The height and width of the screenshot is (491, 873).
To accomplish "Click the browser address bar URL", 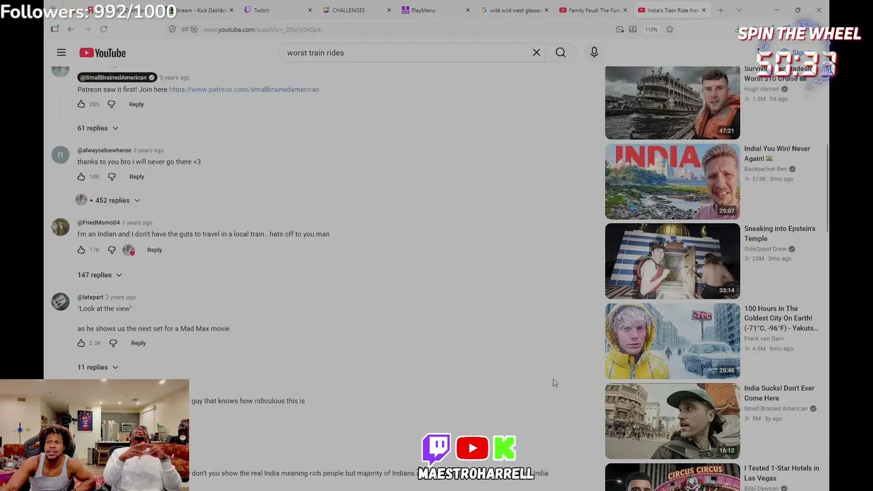I will pyautogui.click(x=262, y=29).
